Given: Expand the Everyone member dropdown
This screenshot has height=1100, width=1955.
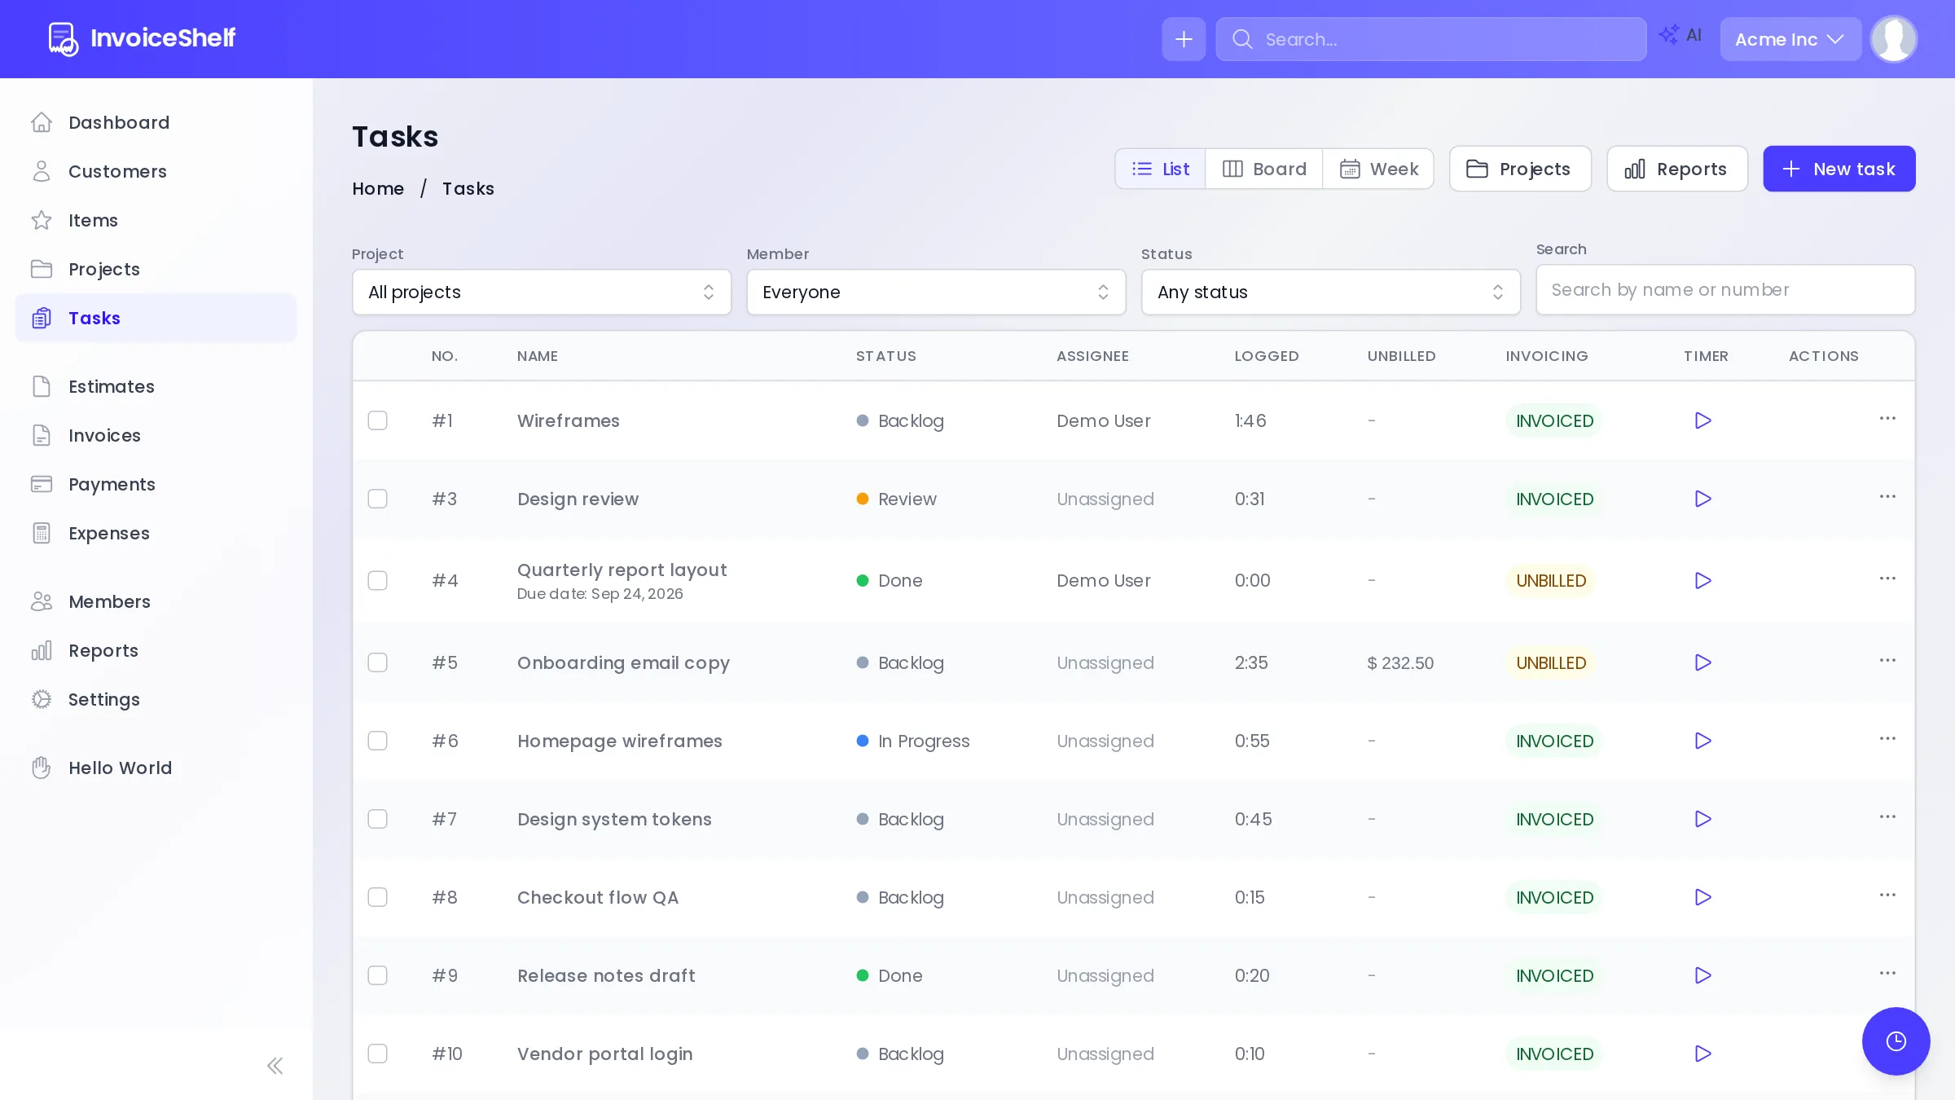Looking at the screenshot, I should click(x=936, y=292).
